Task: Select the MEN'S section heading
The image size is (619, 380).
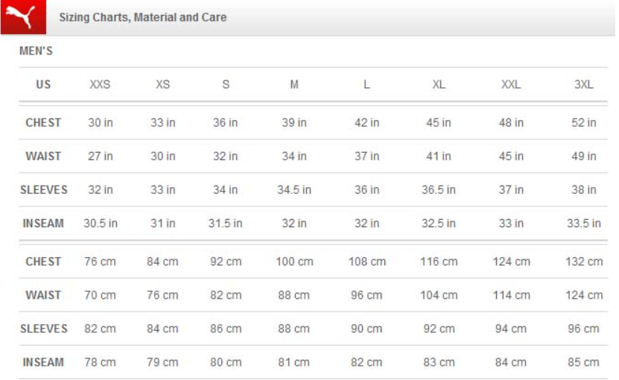Action: [x=36, y=51]
